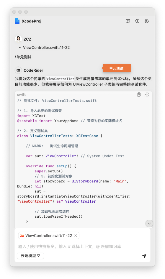Focus the message input field

tap(83, 246)
